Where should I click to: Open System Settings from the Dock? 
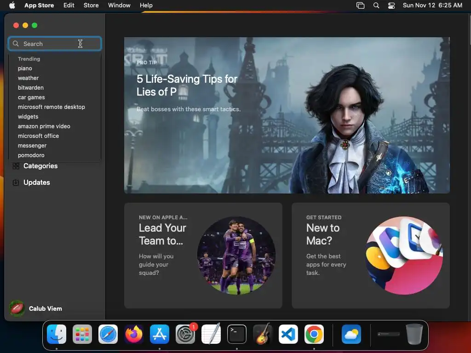click(x=185, y=334)
